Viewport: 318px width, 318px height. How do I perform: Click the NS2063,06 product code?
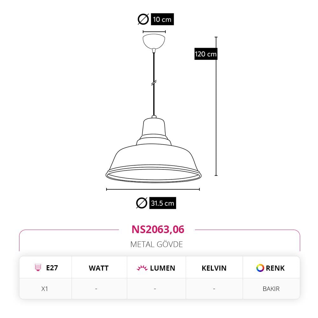(158, 229)
